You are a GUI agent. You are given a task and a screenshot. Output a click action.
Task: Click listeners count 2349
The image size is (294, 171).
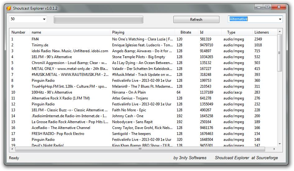coord(258,39)
